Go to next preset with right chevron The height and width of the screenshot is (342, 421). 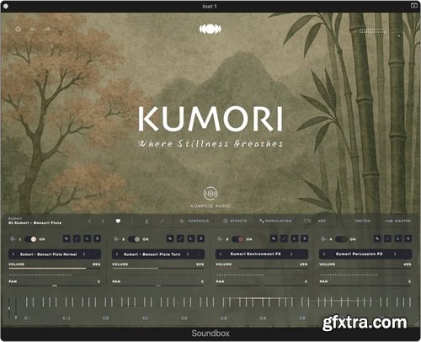coord(103,221)
